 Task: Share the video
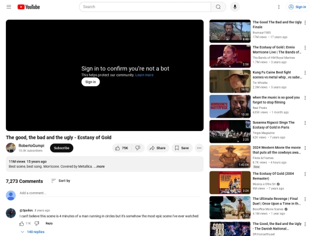[x=158, y=148]
